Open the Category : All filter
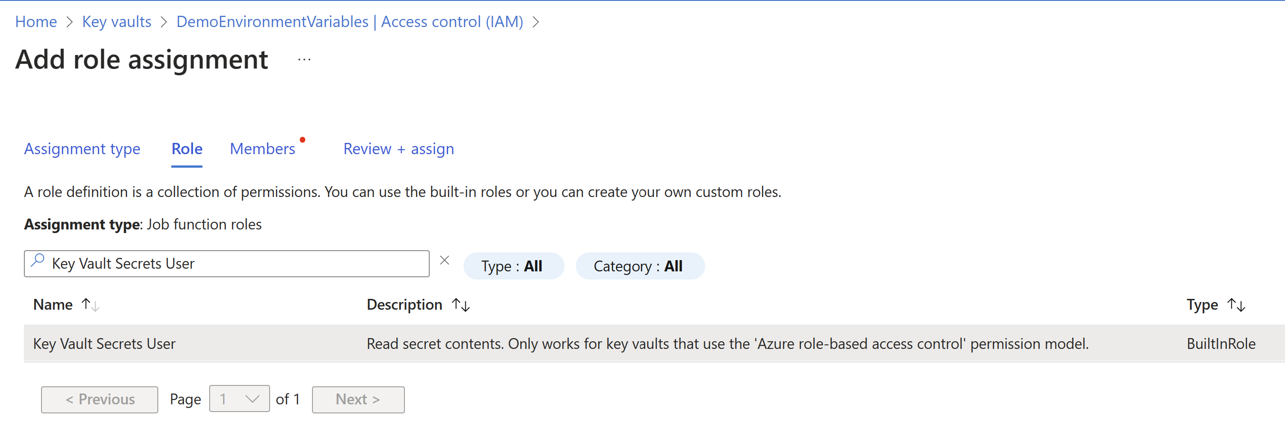Screen dimensions: 1285x426 pyautogui.click(x=639, y=266)
